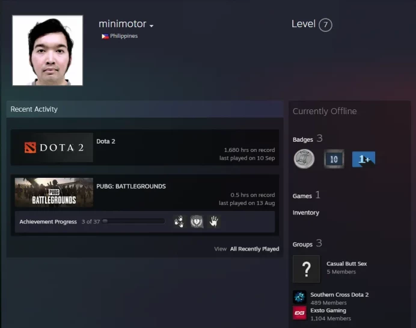Open the Achievement Progress link
416x328 pixels.
click(x=48, y=222)
